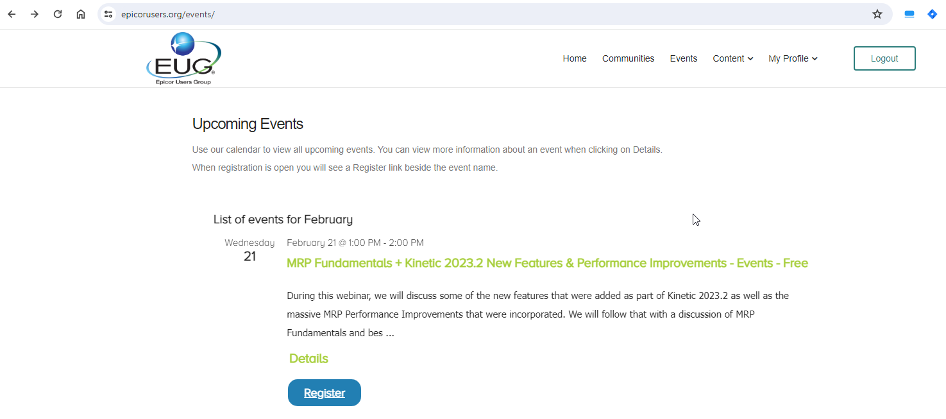Go to Home from the navigation

[x=574, y=58]
